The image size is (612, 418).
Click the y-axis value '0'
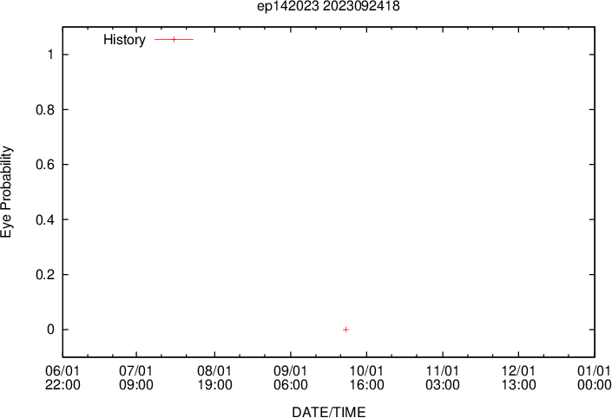tap(50, 330)
